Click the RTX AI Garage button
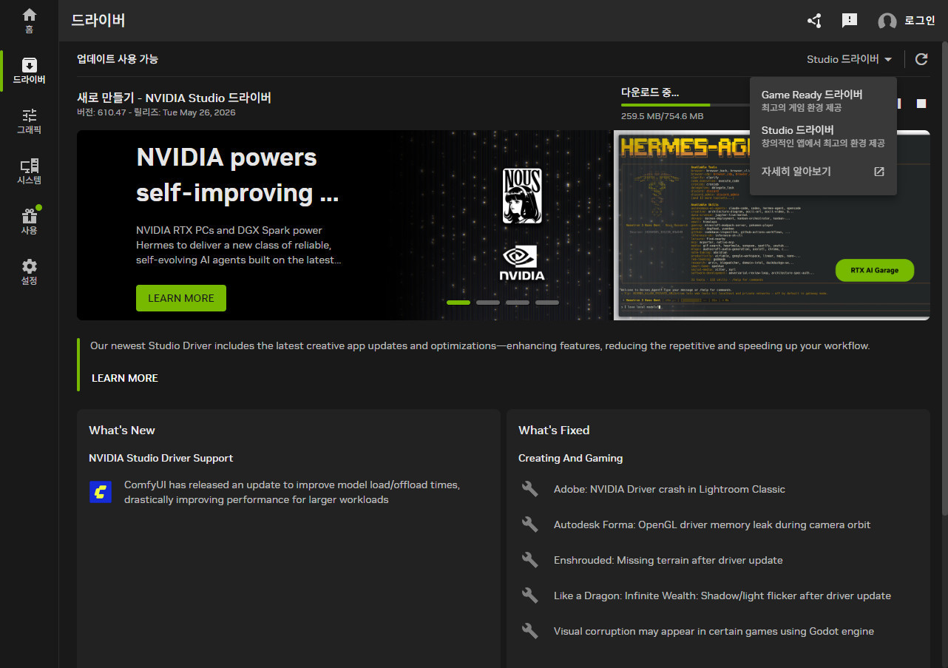 click(x=875, y=271)
